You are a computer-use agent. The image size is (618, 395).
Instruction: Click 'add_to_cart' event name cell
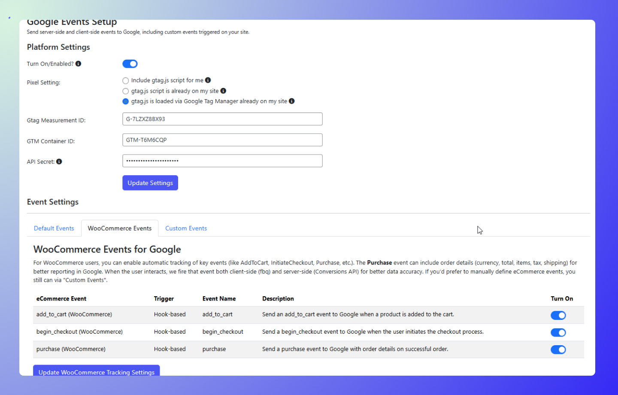[x=218, y=314]
